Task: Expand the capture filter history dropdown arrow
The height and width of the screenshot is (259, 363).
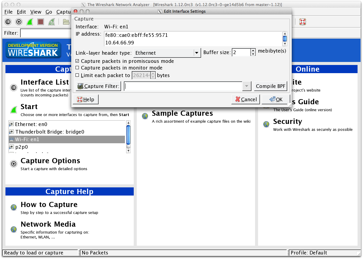Action: 247,86
